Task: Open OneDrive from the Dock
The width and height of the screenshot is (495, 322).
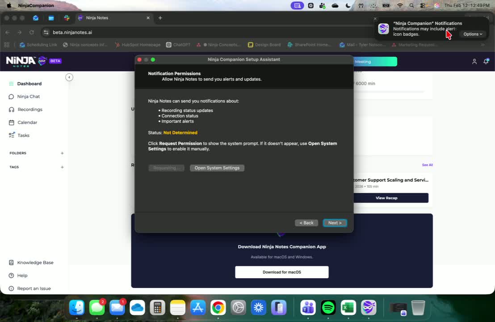Action: 137,307
